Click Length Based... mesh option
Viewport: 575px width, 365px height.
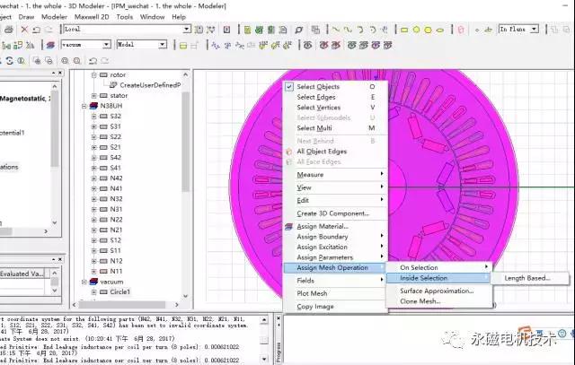526,278
